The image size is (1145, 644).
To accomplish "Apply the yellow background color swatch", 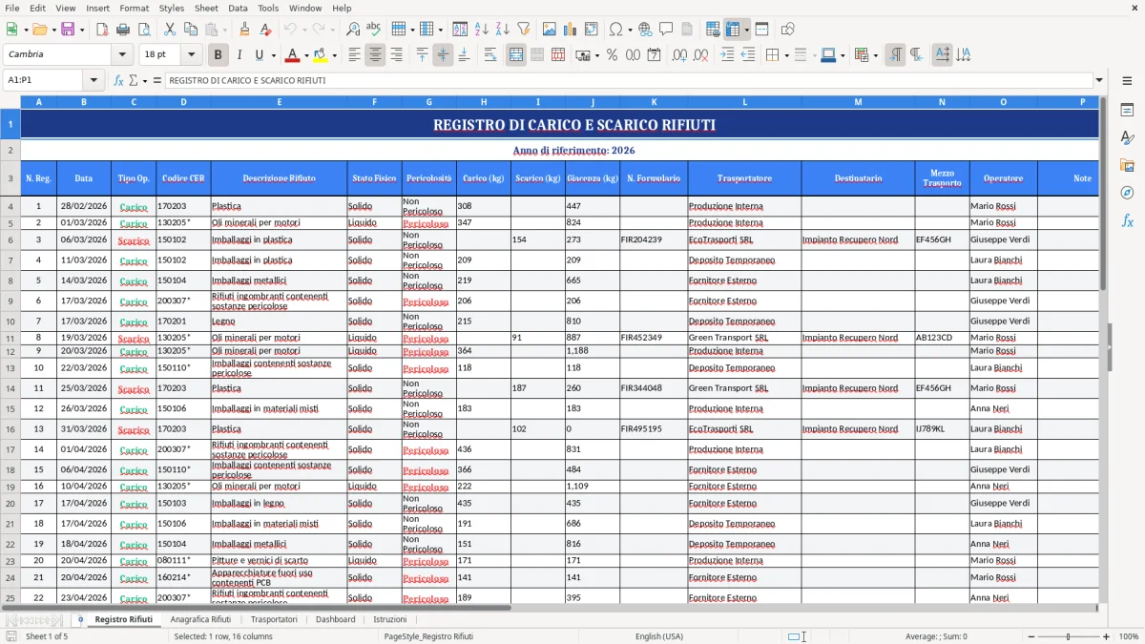I will 320,55.
